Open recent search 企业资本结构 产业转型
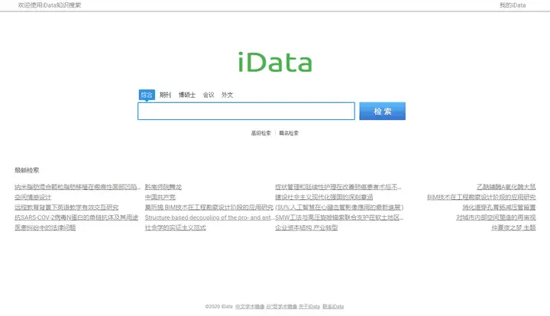Viewport: 550px width, 316px height. [x=306, y=227]
